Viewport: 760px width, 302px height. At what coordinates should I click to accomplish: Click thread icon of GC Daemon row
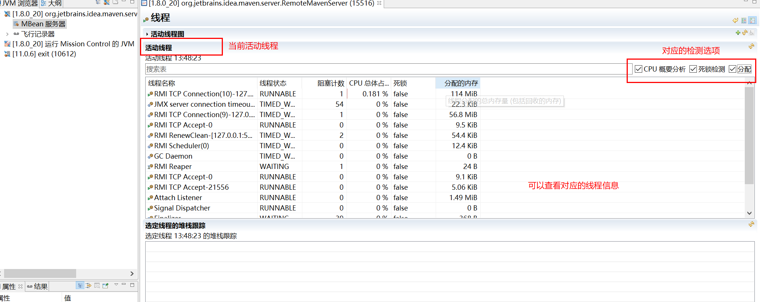tap(150, 156)
